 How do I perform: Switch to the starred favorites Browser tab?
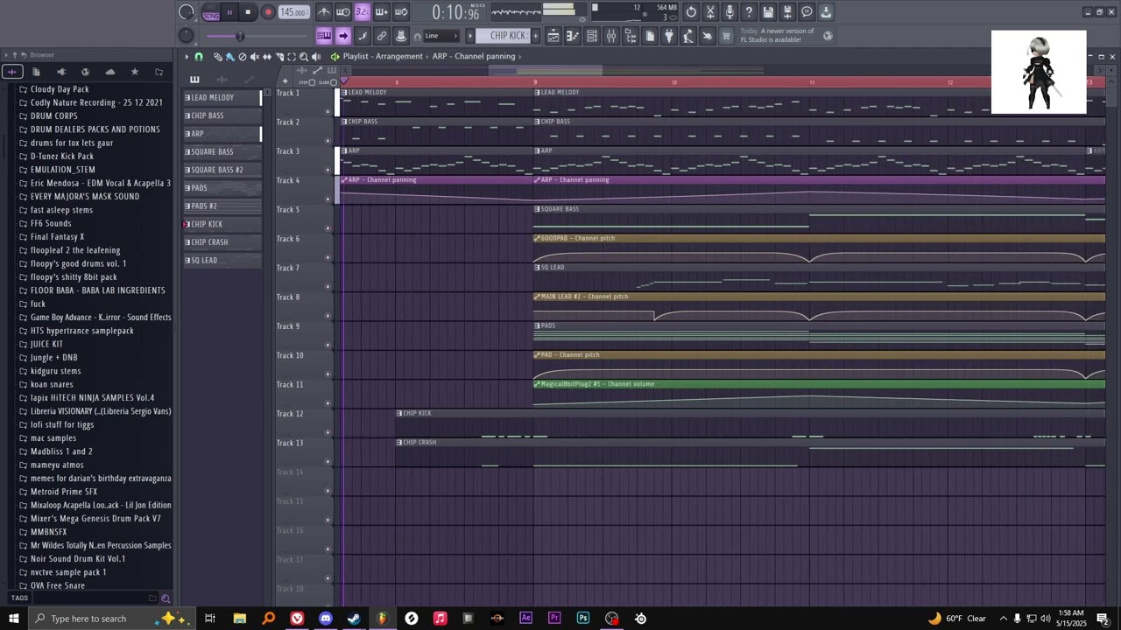(134, 72)
